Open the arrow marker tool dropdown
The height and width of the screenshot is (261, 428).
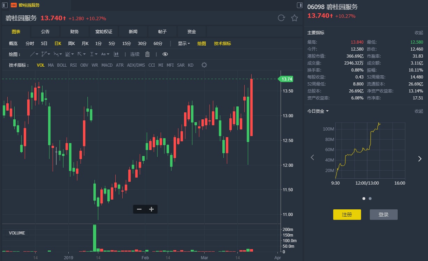point(82,54)
